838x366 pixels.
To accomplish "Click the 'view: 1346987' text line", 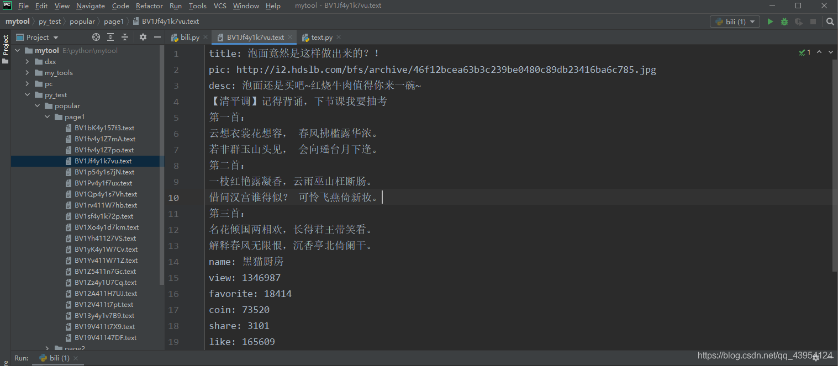I will [245, 278].
